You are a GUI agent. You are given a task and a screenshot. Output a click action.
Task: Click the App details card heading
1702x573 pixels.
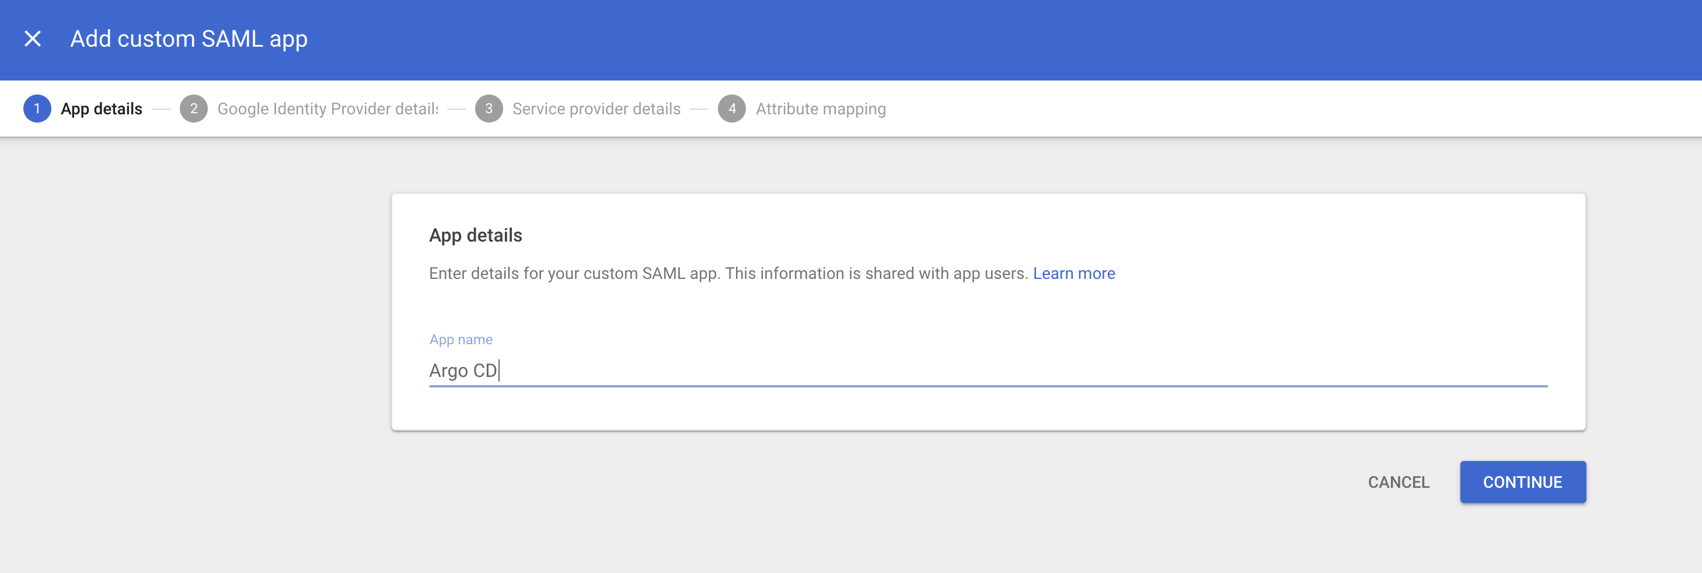475,235
